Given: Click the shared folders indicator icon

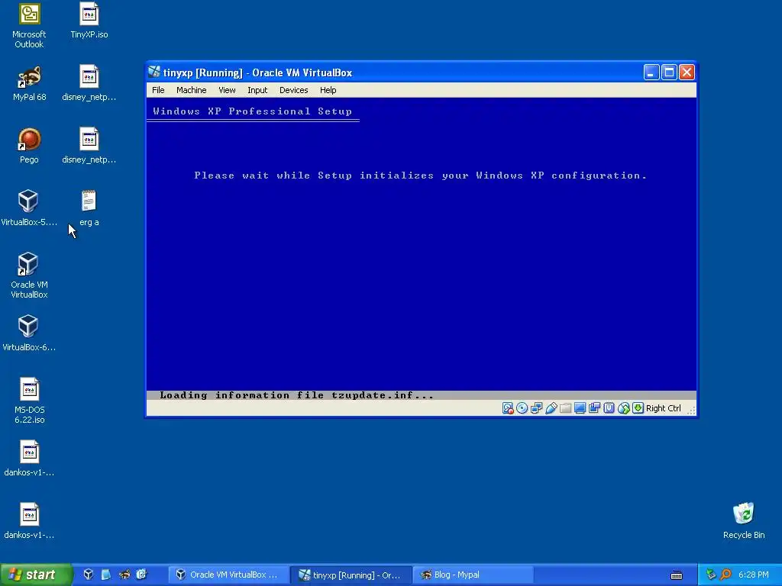Looking at the screenshot, I should (x=566, y=408).
